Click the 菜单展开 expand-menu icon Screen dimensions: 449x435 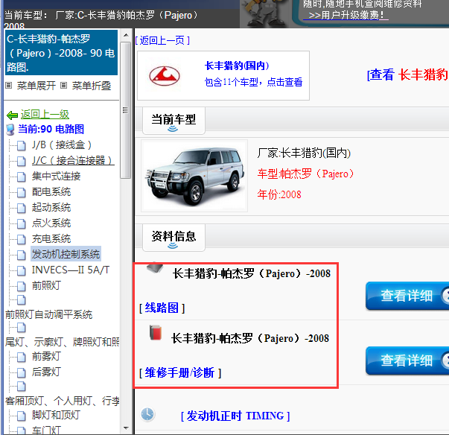coord(9,86)
